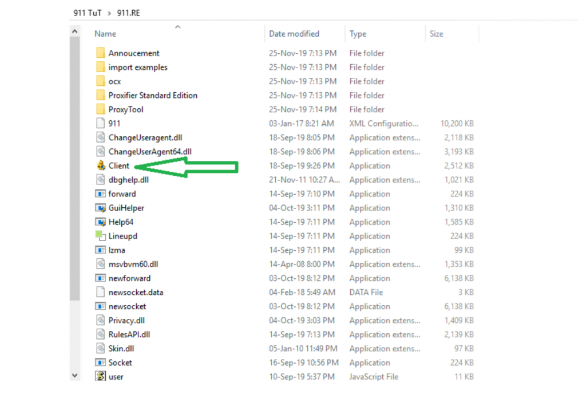Select the Proxifier Standard Edition folder name
Screen dimensions: 586x395
click(x=153, y=95)
